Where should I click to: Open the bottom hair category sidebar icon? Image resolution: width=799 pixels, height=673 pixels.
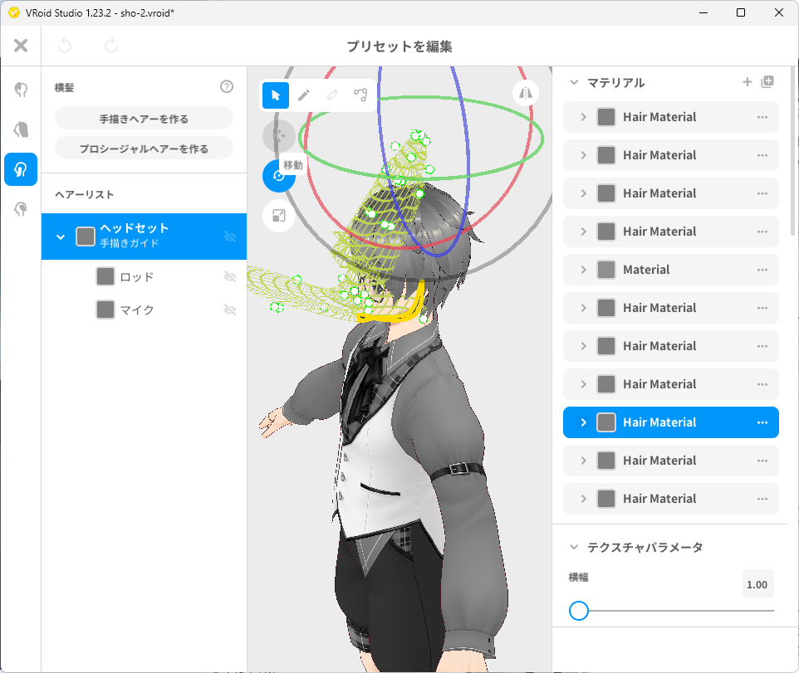coord(21,209)
